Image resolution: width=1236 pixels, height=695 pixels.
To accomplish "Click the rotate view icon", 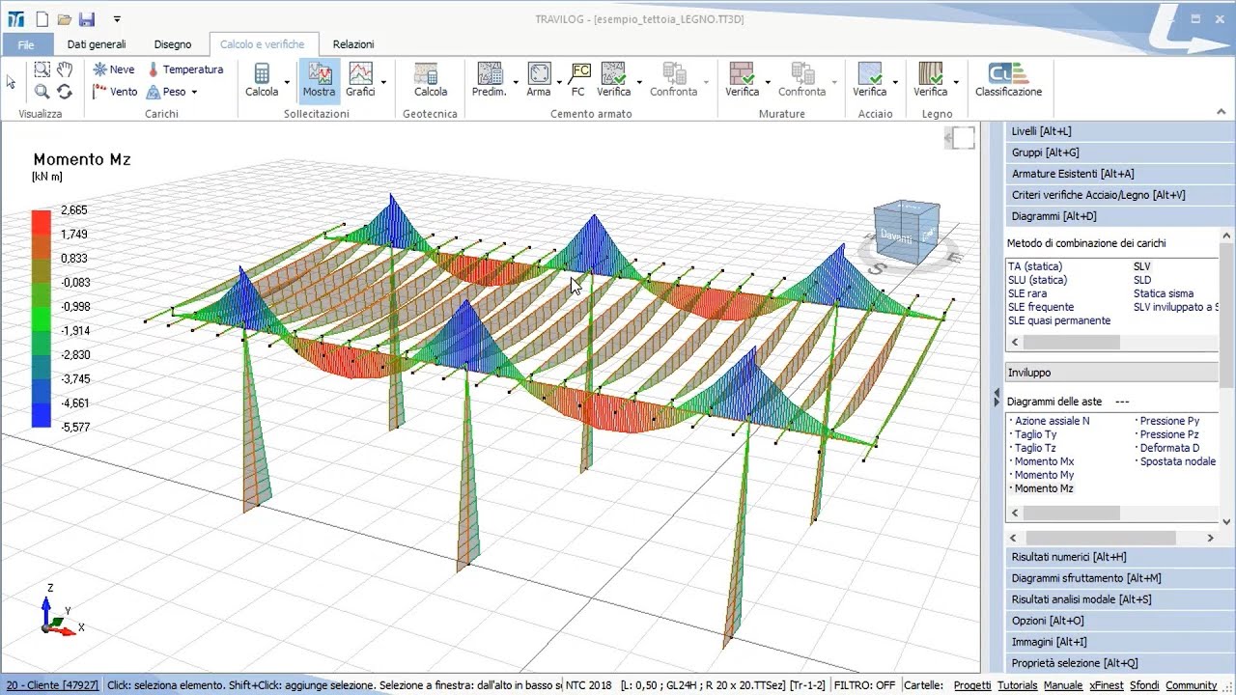I will tap(65, 92).
